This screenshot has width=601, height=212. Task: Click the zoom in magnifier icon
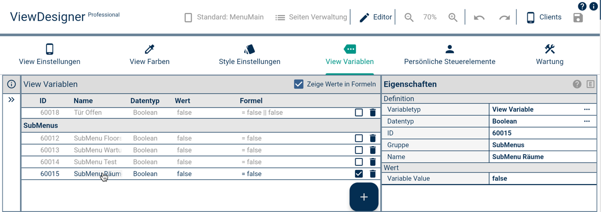(453, 17)
